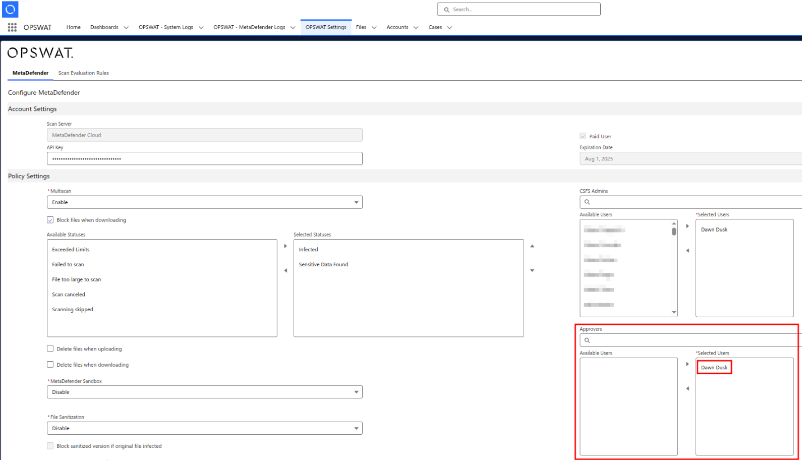Click the CSFS Admins search field
The width and height of the screenshot is (802, 460).
(691, 202)
